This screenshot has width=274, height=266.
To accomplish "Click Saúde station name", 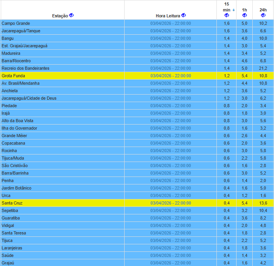I will tap(7, 255).
